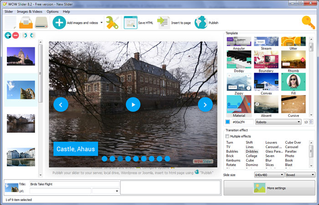Open the Add images and videos dropdown arrow
This screenshot has height=205, width=319.
(x=102, y=23)
